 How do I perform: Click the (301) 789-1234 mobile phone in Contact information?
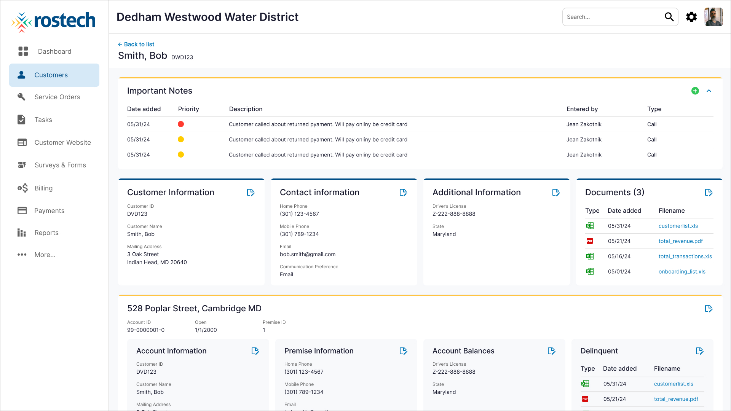click(x=299, y=234)
